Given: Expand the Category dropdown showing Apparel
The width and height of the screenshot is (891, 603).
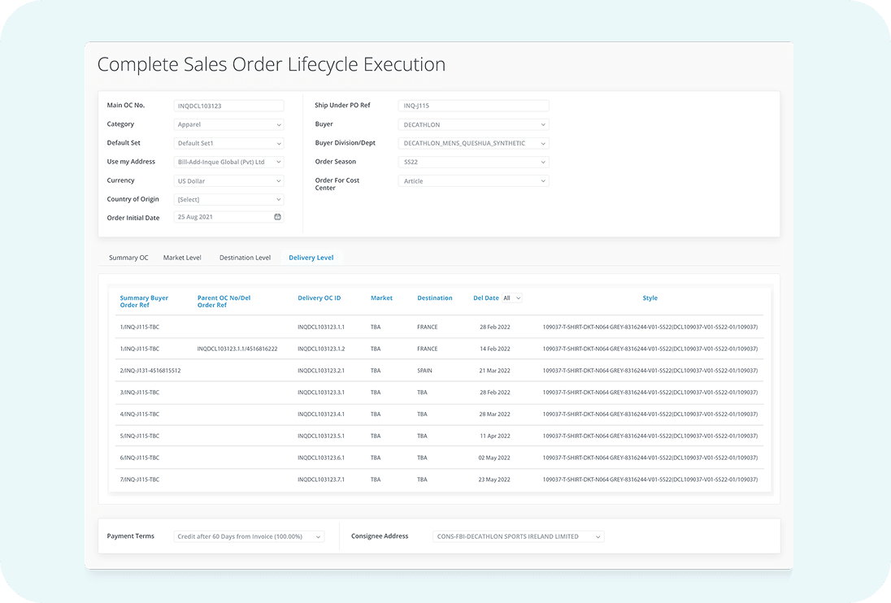Looking at the screenshot, I should click(229, 125).
